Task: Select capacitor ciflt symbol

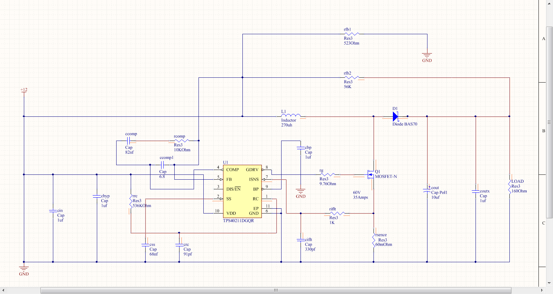Action: pos(301,239)
